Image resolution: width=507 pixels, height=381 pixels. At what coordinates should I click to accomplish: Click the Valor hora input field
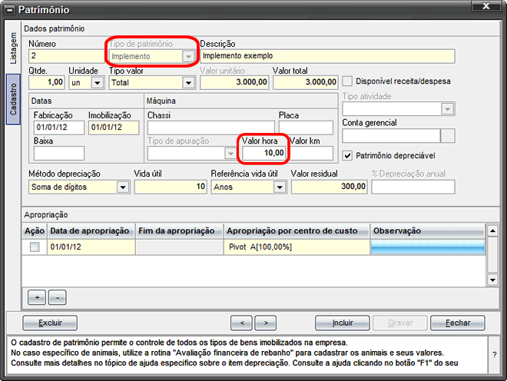pos(264,154)
